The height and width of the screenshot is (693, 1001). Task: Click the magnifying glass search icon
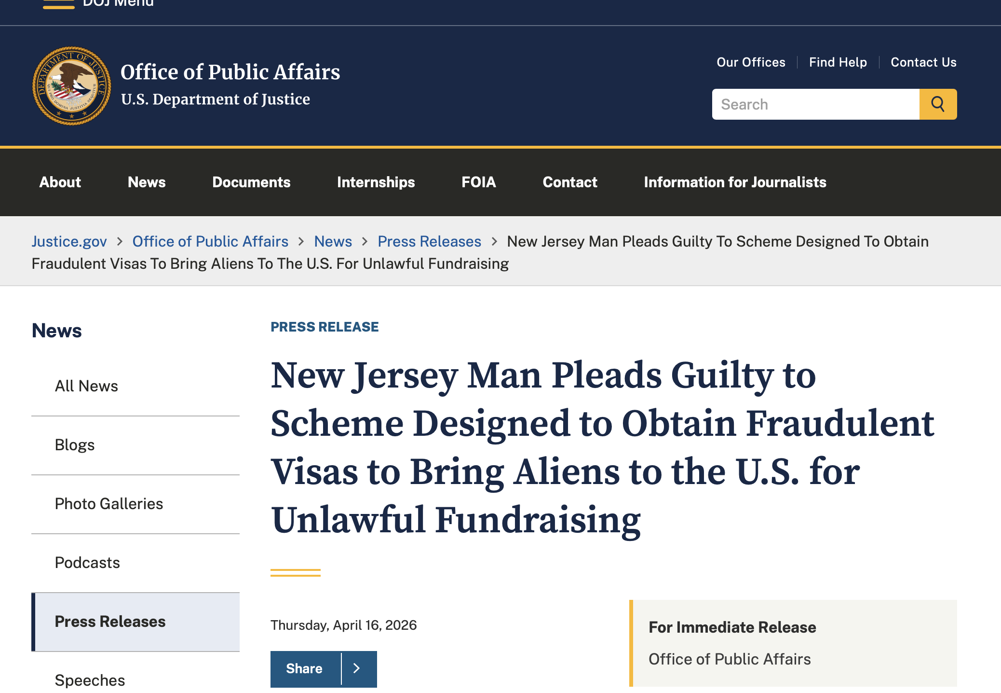tap(938, 104)
